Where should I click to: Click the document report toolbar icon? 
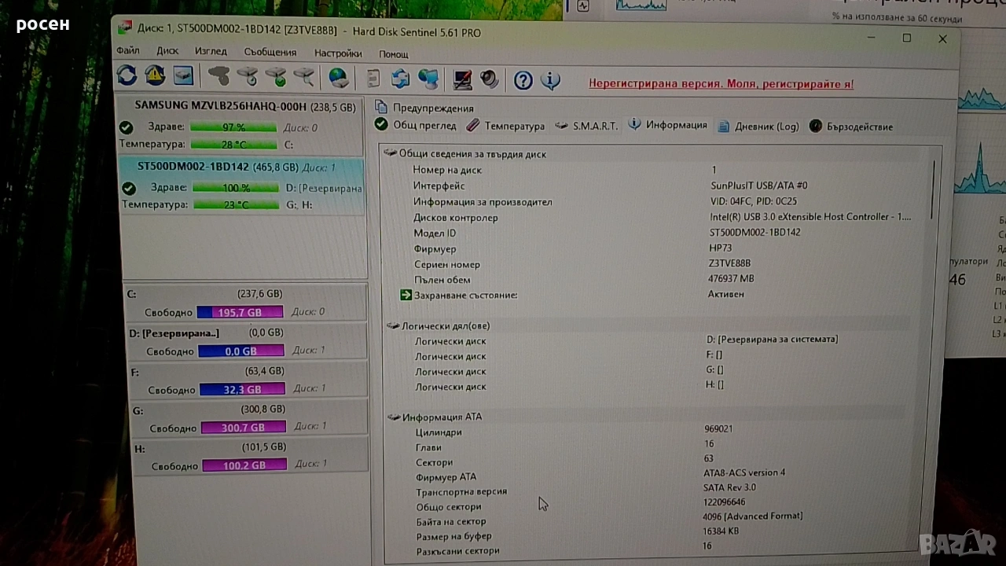tap(373, 78)
